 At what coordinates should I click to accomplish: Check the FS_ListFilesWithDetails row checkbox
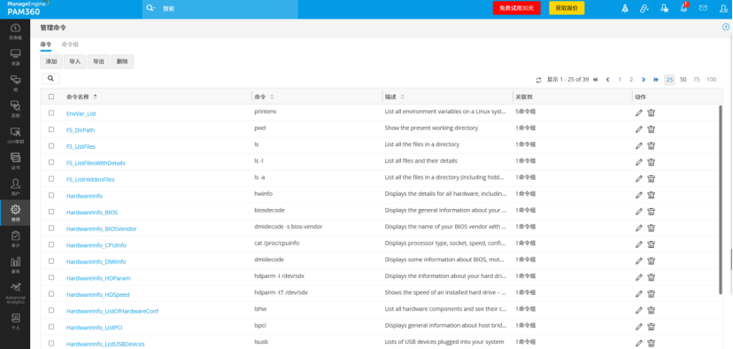(51, 162)
